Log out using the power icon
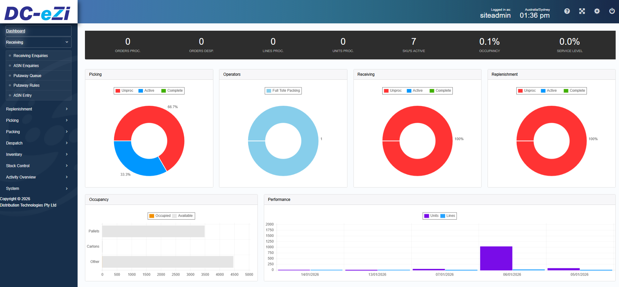This screenshot has width=619, height=287. [612, 11]
